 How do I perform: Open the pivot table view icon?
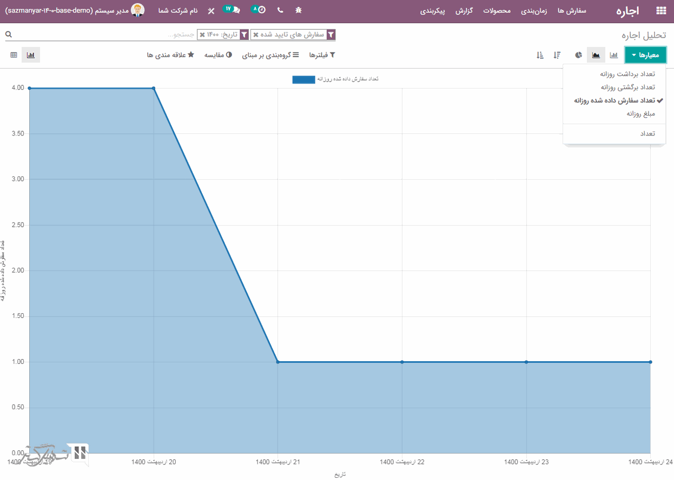pyautogui.click(x=14, y=55)
